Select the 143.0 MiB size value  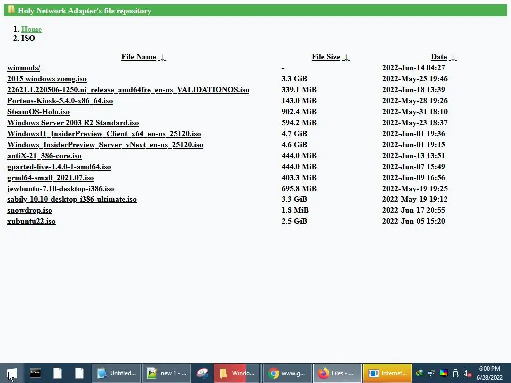click(299, 101)
